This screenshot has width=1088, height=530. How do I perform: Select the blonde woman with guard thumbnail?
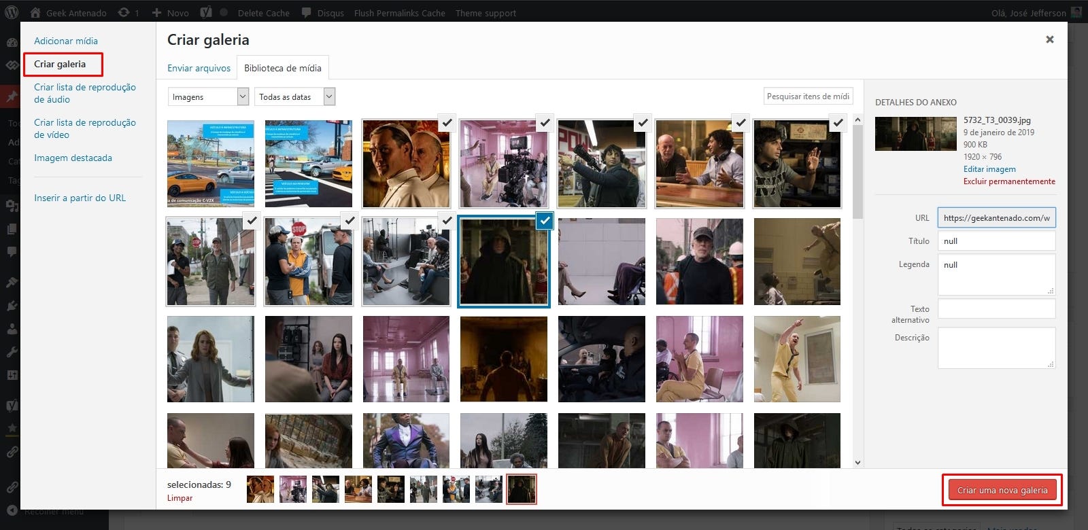[211, 359]
